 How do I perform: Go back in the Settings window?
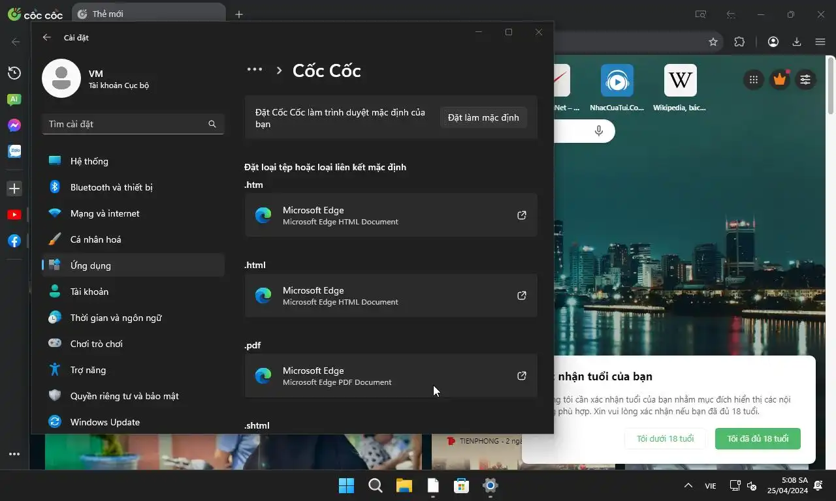[x=46, y=37]
